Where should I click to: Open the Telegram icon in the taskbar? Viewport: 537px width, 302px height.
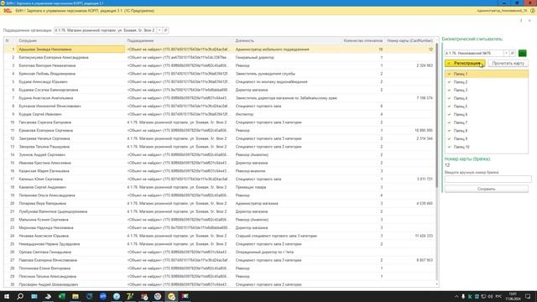pos(117,296)
